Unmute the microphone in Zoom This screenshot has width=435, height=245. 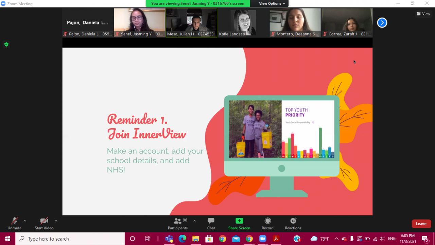(14, 224)
